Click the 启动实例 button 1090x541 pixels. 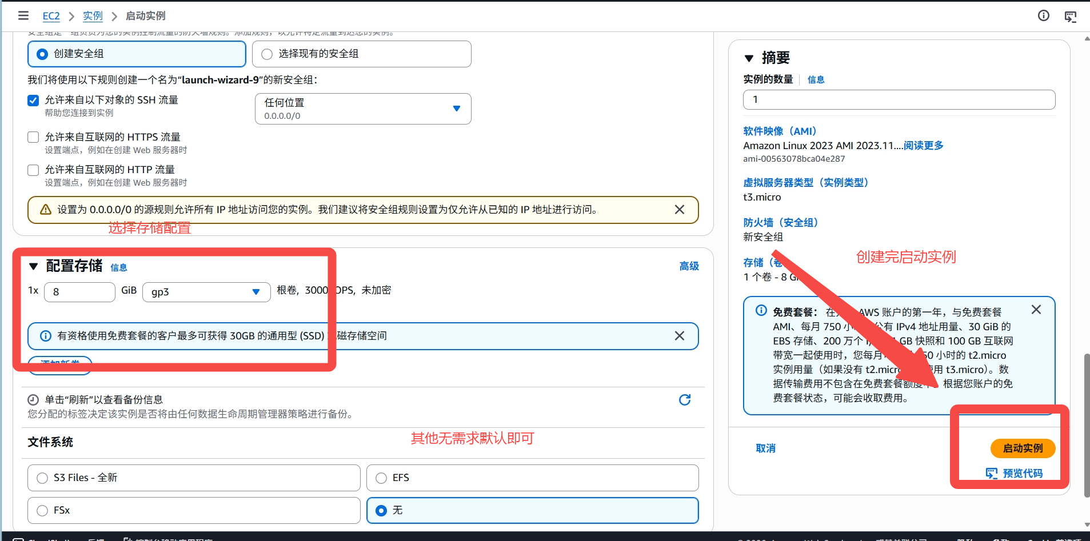tap(1023, 448)
